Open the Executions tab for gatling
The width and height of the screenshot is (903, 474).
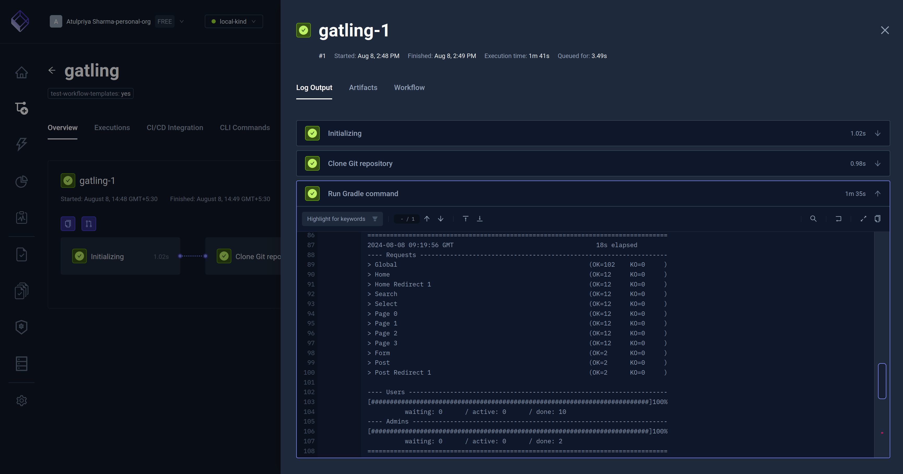pos(112,127)
